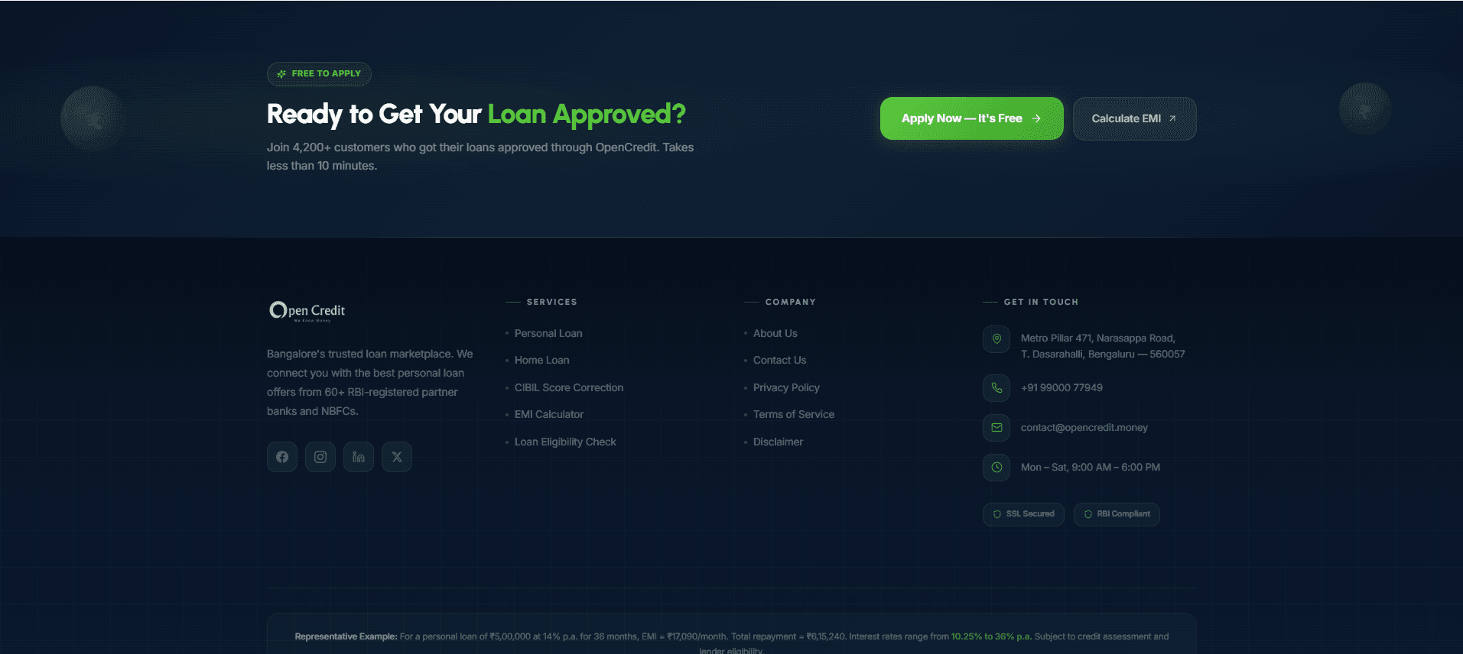
Task: Open the Home Loan link
Action: (541, 360)
